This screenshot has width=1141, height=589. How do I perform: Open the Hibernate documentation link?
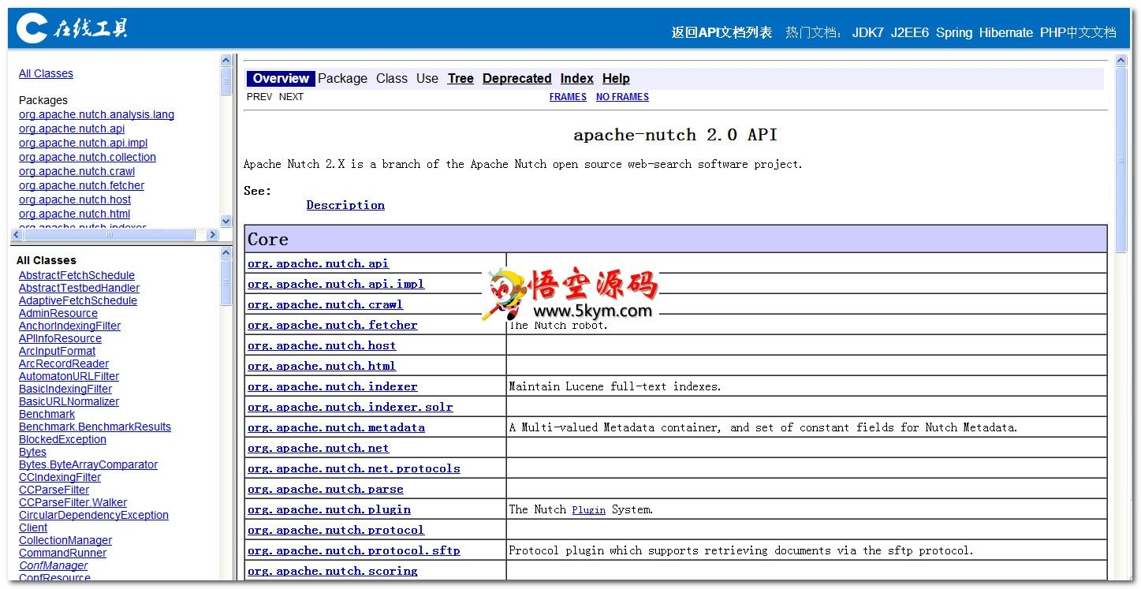1006,32
